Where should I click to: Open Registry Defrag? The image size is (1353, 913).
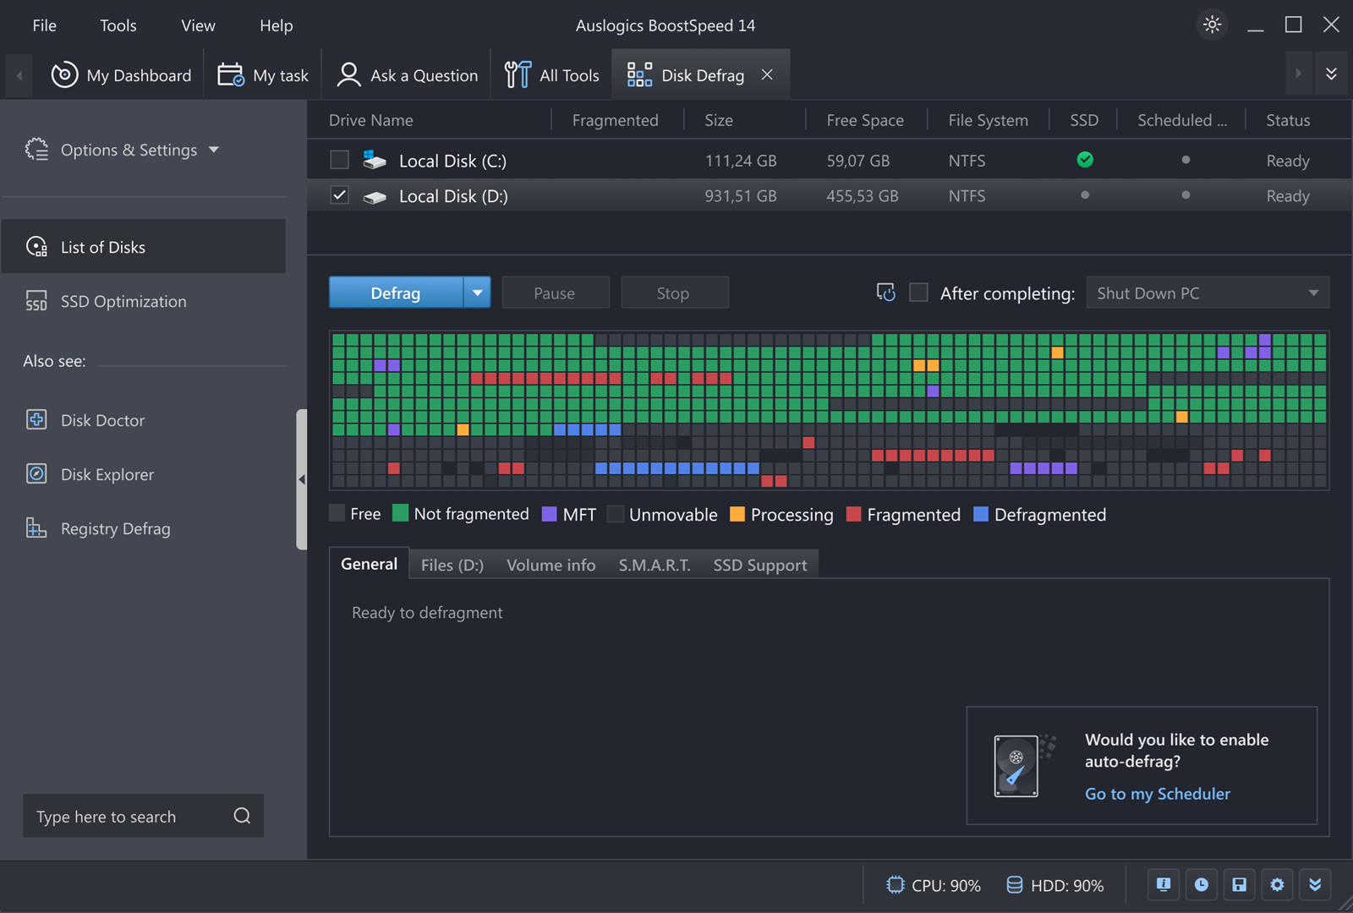(x=114, y=528)
